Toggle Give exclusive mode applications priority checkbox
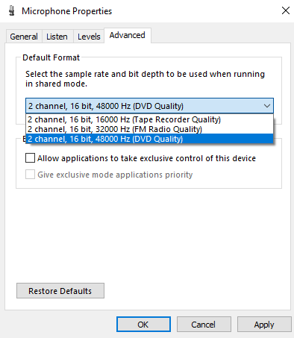294x338 pixels. pyautogui.click(x=30, y=175)
